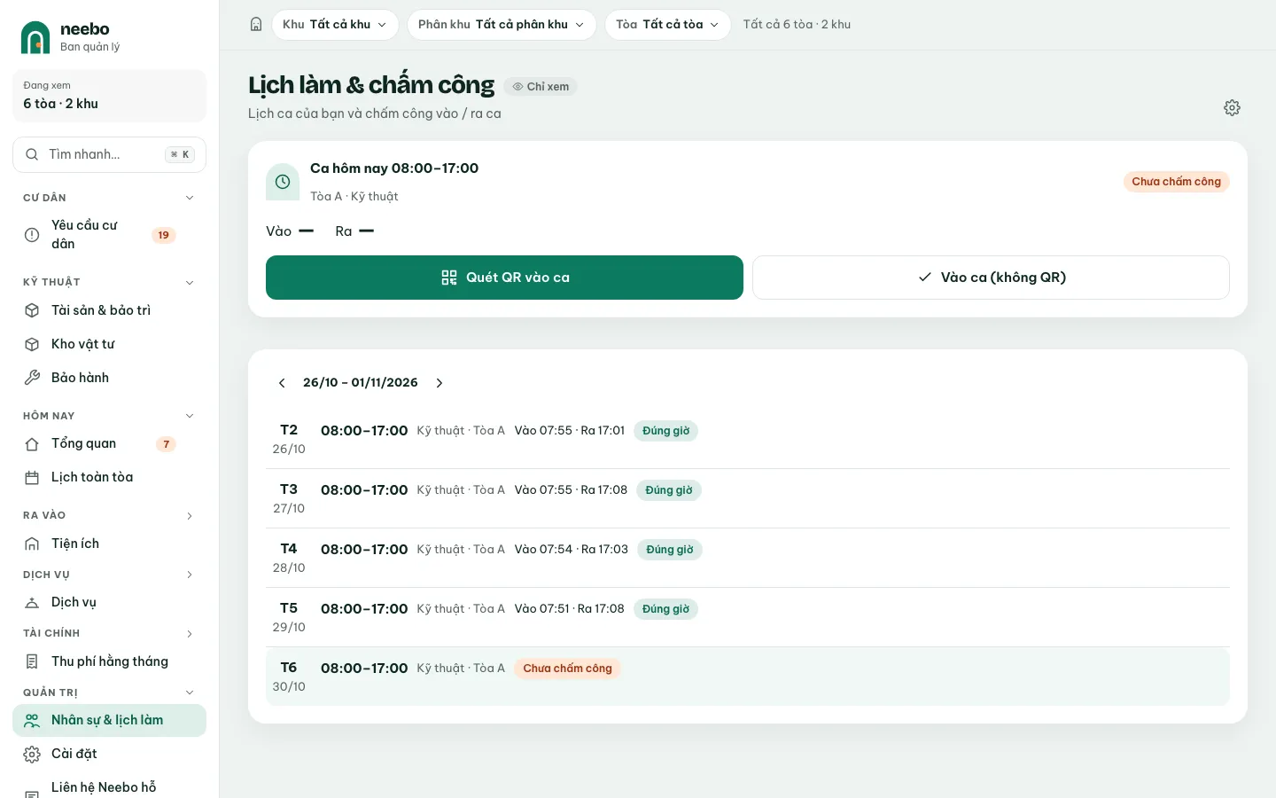This screenshot has width=1276, height=798.
Task: Click Vào ca (không QR) button
Action: (x=991, y=278)
